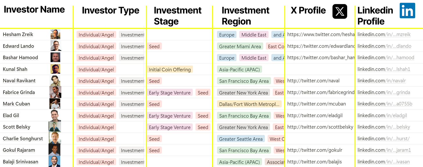
Task: Open Naval Ravikant's profile photo
Action: tap(55, 81)
